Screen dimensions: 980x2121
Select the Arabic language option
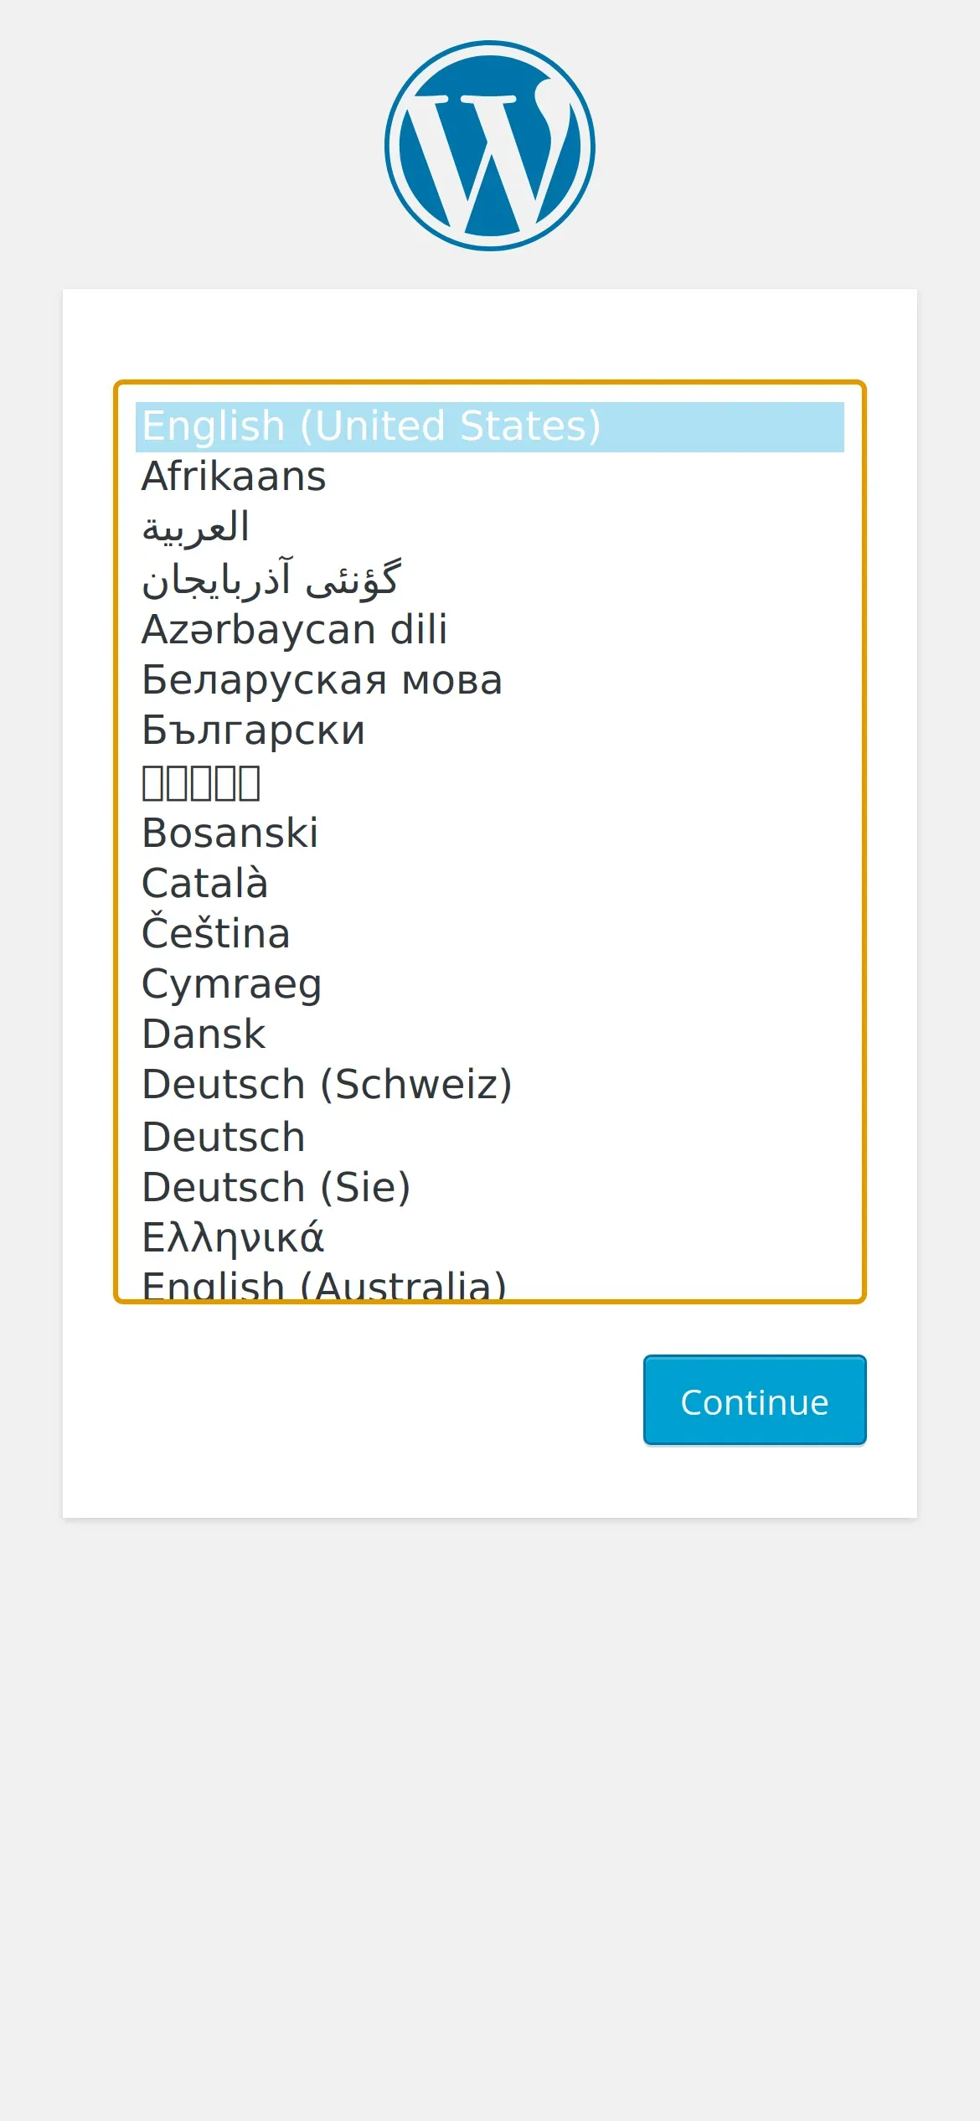pos(196,528)
